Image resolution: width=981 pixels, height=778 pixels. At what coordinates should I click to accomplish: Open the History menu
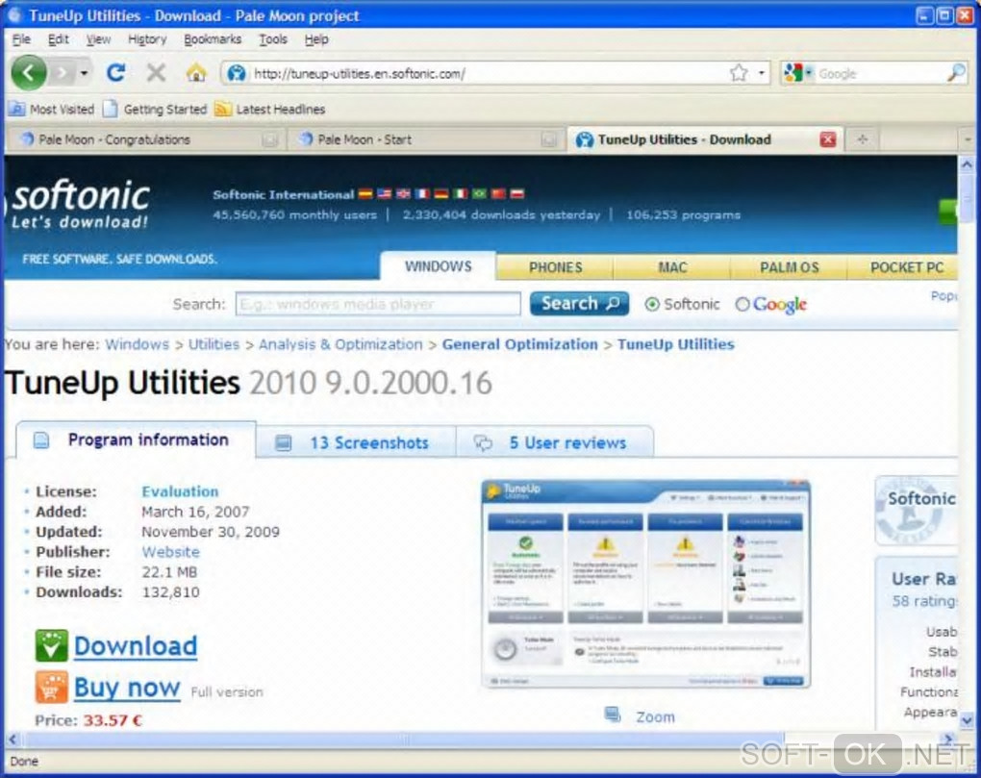click(x=147, y=39)
